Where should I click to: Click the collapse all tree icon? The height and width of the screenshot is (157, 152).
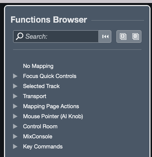click(135, 36)
